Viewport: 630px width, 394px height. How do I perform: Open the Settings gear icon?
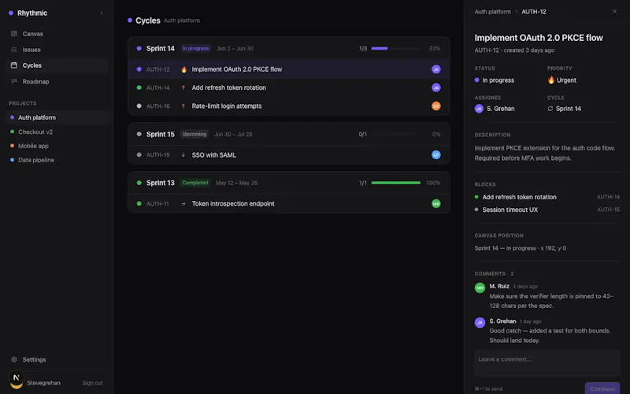point(14,359)
